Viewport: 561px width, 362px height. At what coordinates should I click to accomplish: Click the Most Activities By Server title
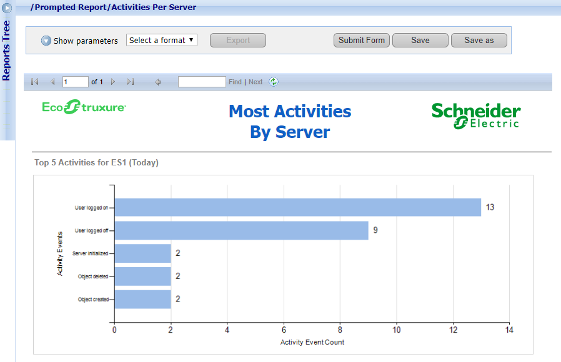click(x=290, y=122)
